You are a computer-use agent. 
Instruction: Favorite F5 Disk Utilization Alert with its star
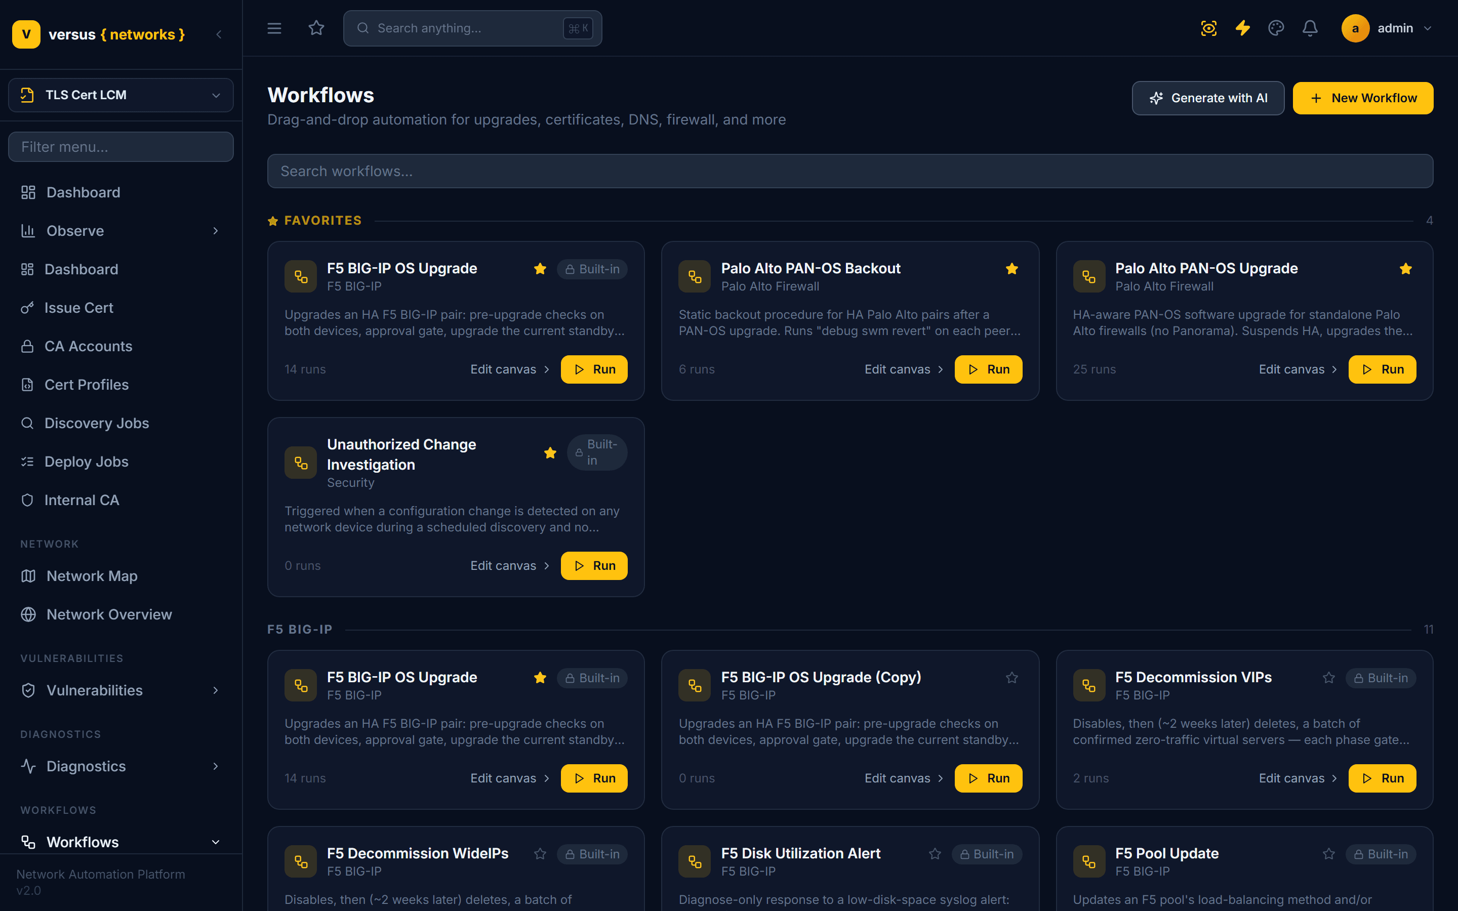pos(935,854)
